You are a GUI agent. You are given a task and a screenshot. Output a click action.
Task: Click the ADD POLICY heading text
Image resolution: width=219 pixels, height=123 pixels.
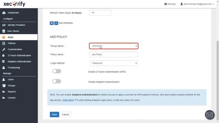point(59,37)
